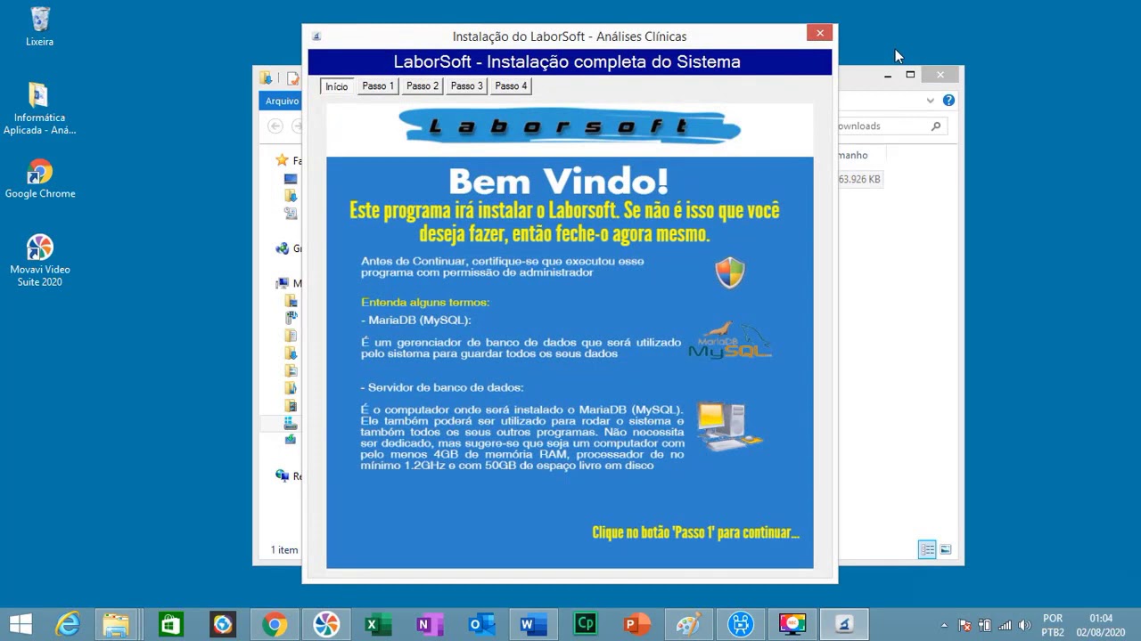Minimize the File Explorer window
This screenshot has width=1141, height=641.
coord(887,75)
